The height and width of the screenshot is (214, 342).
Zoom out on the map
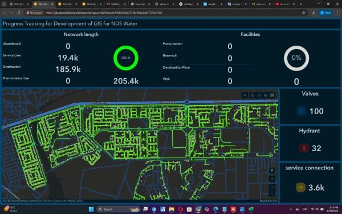[x=272, y=193]
